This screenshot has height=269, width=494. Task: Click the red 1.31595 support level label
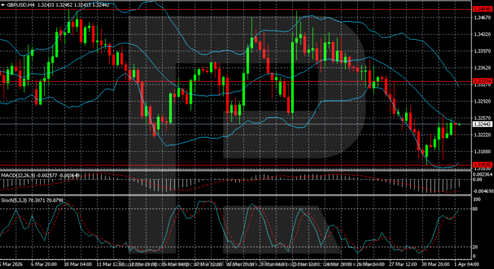pyautogui.click(x=483, y=165)
